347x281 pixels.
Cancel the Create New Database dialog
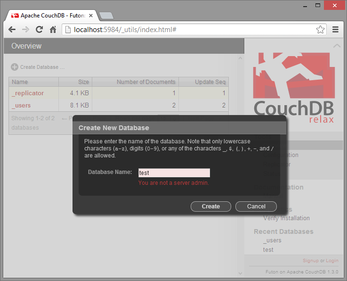point(256,207)
